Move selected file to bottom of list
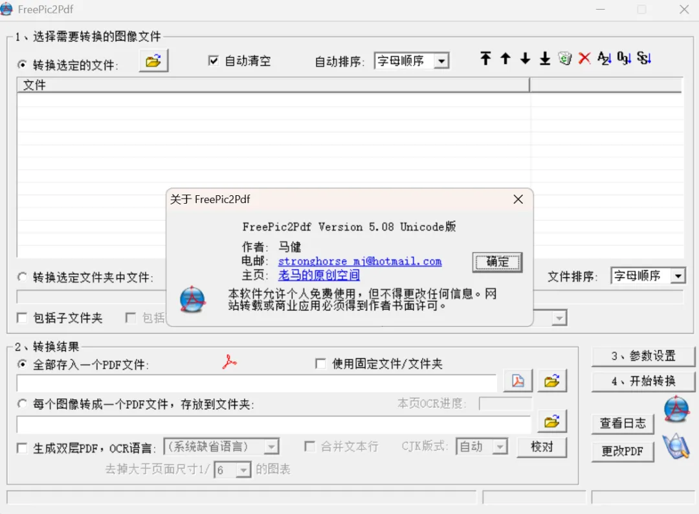The width and height of the screenshot is (699, 514). (545, 58)
